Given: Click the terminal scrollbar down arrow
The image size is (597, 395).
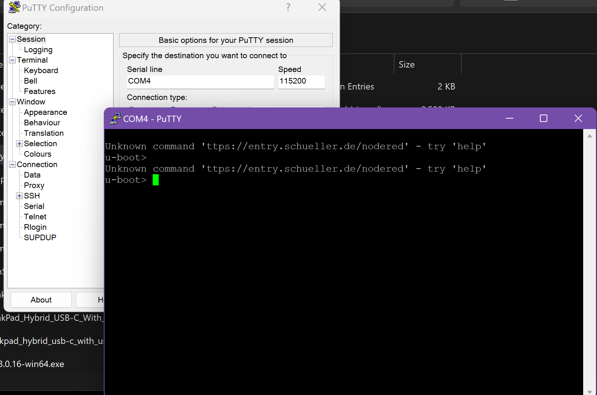Looking at the screenshot, I should point(590,392).
